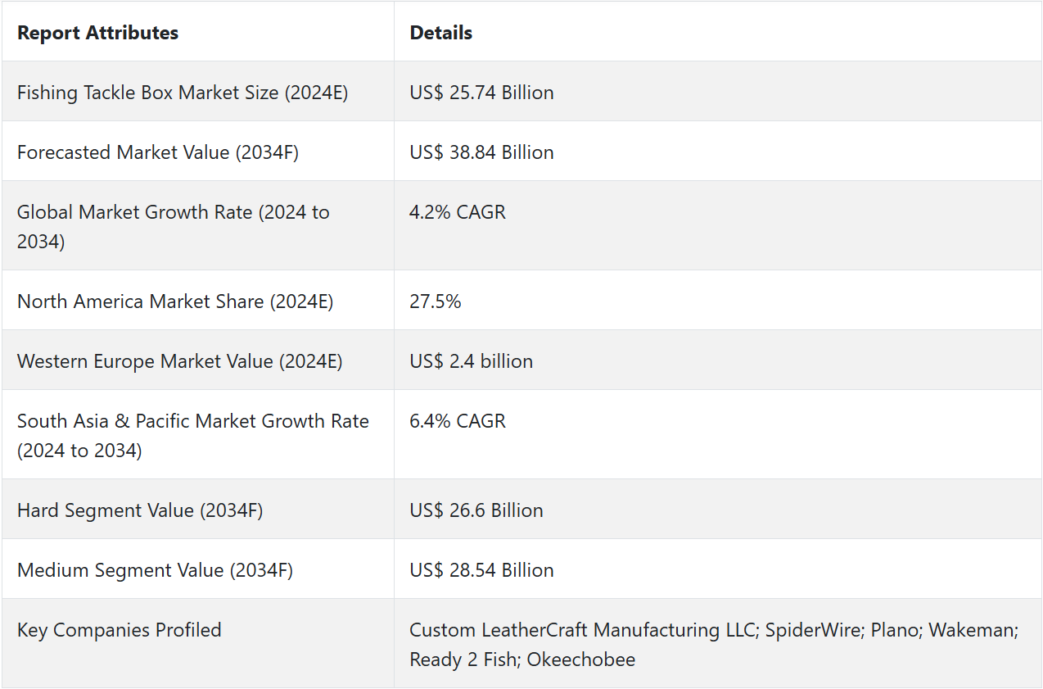Click the 'Details' column header
Viewport: 1043px width, 689px height.
pyautogui.click(x=440, y=33)
